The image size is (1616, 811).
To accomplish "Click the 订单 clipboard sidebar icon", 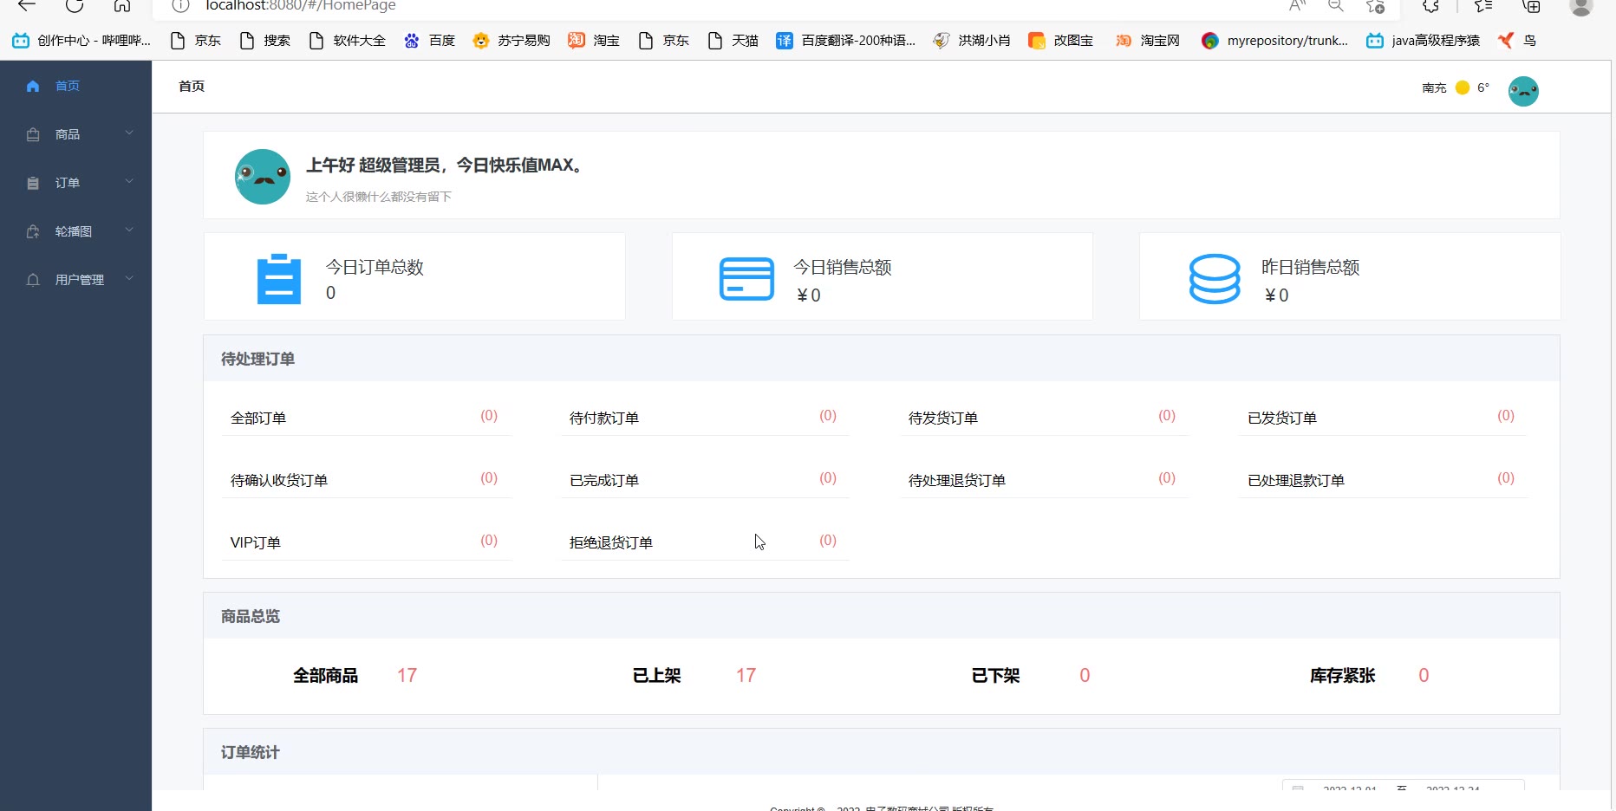I will tap(33, 183).
